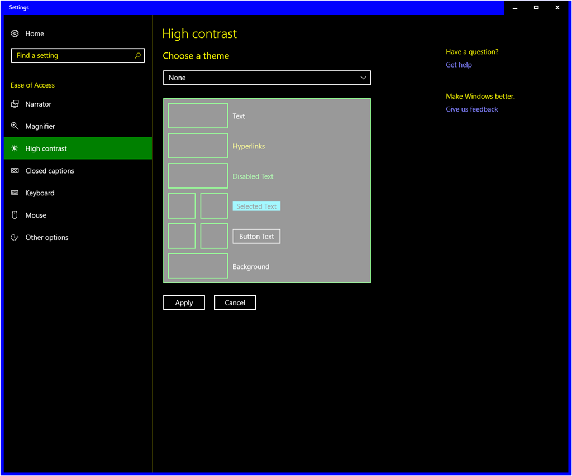The height and width of the screenshot is (476, 572).
Task: Maximize the Settings window
Action: click(536, 8)
